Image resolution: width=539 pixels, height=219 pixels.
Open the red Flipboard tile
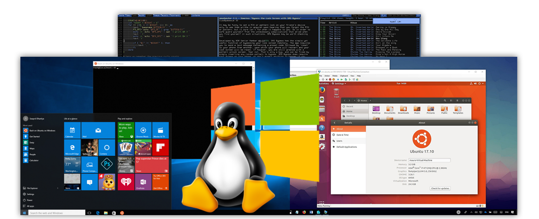point(161,147)
